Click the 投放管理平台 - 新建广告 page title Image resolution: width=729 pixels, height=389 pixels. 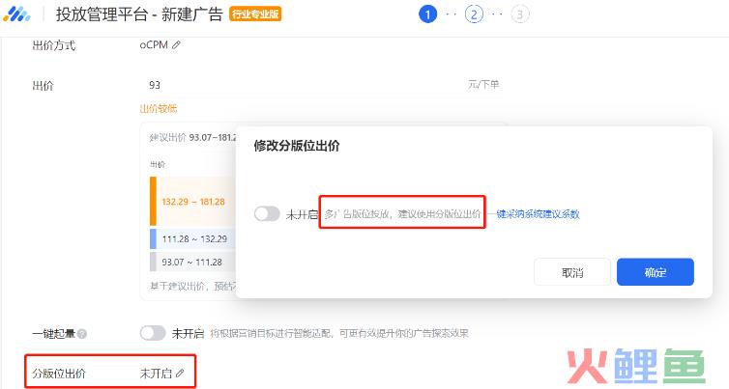click(x=139, y=14)
